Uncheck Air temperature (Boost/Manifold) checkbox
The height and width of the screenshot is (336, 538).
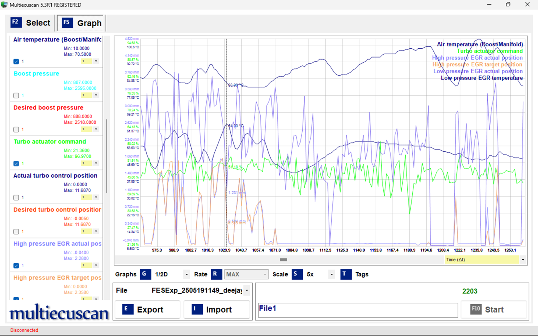16,62
